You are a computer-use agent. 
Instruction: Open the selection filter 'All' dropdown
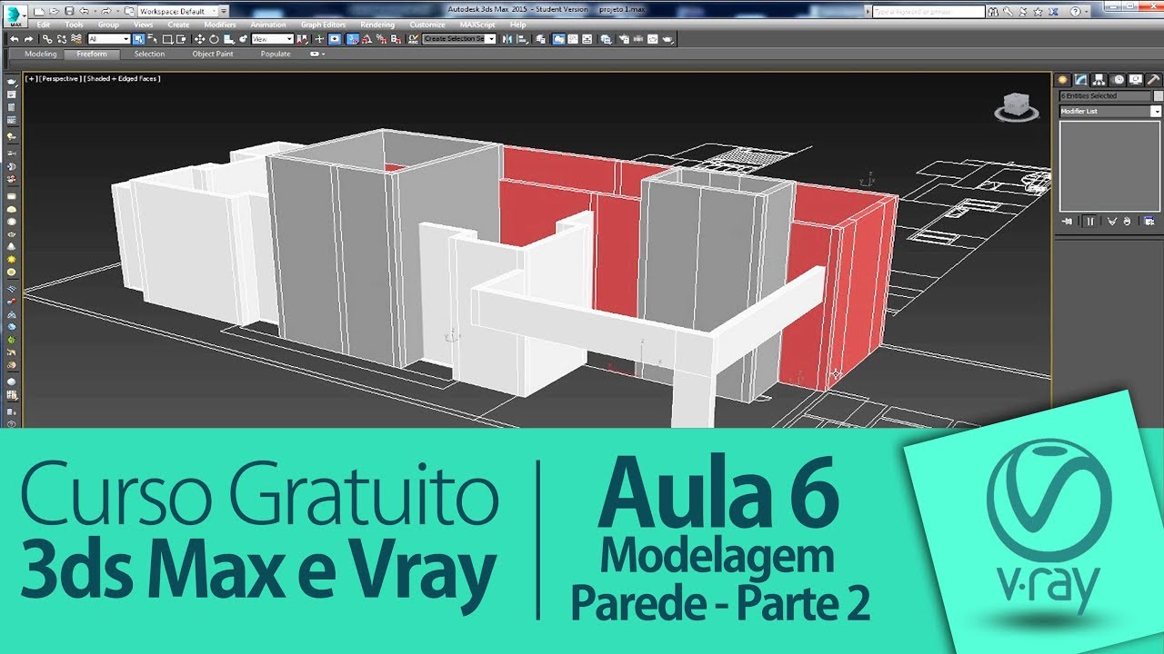[x=109, y=39]
